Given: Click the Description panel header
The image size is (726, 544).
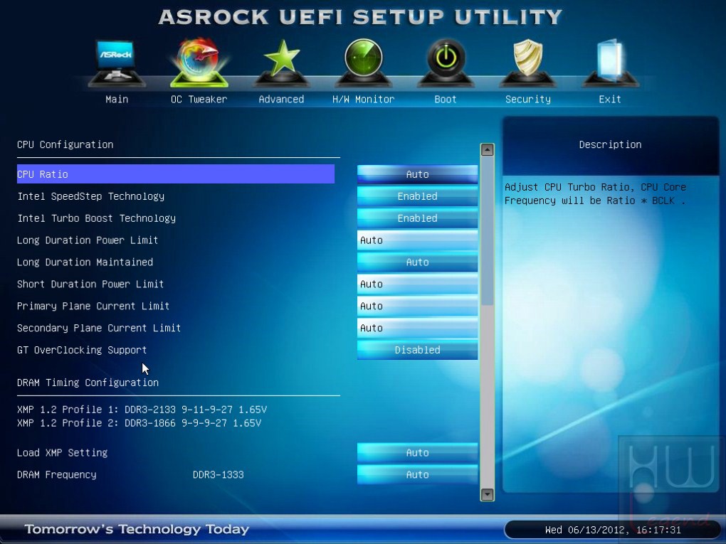Looking at the screenshot, I should pos(610,145).
